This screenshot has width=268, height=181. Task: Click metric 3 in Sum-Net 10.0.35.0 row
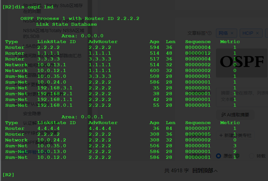click(x=235, y=146)
